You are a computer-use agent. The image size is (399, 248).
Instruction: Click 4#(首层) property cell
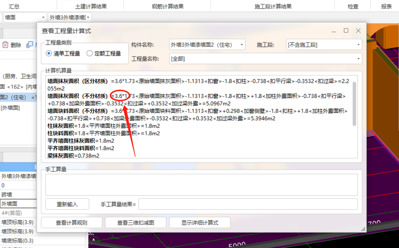[18, 213]
